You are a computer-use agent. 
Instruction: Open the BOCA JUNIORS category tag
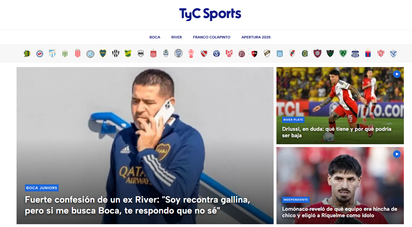(42, 188)
